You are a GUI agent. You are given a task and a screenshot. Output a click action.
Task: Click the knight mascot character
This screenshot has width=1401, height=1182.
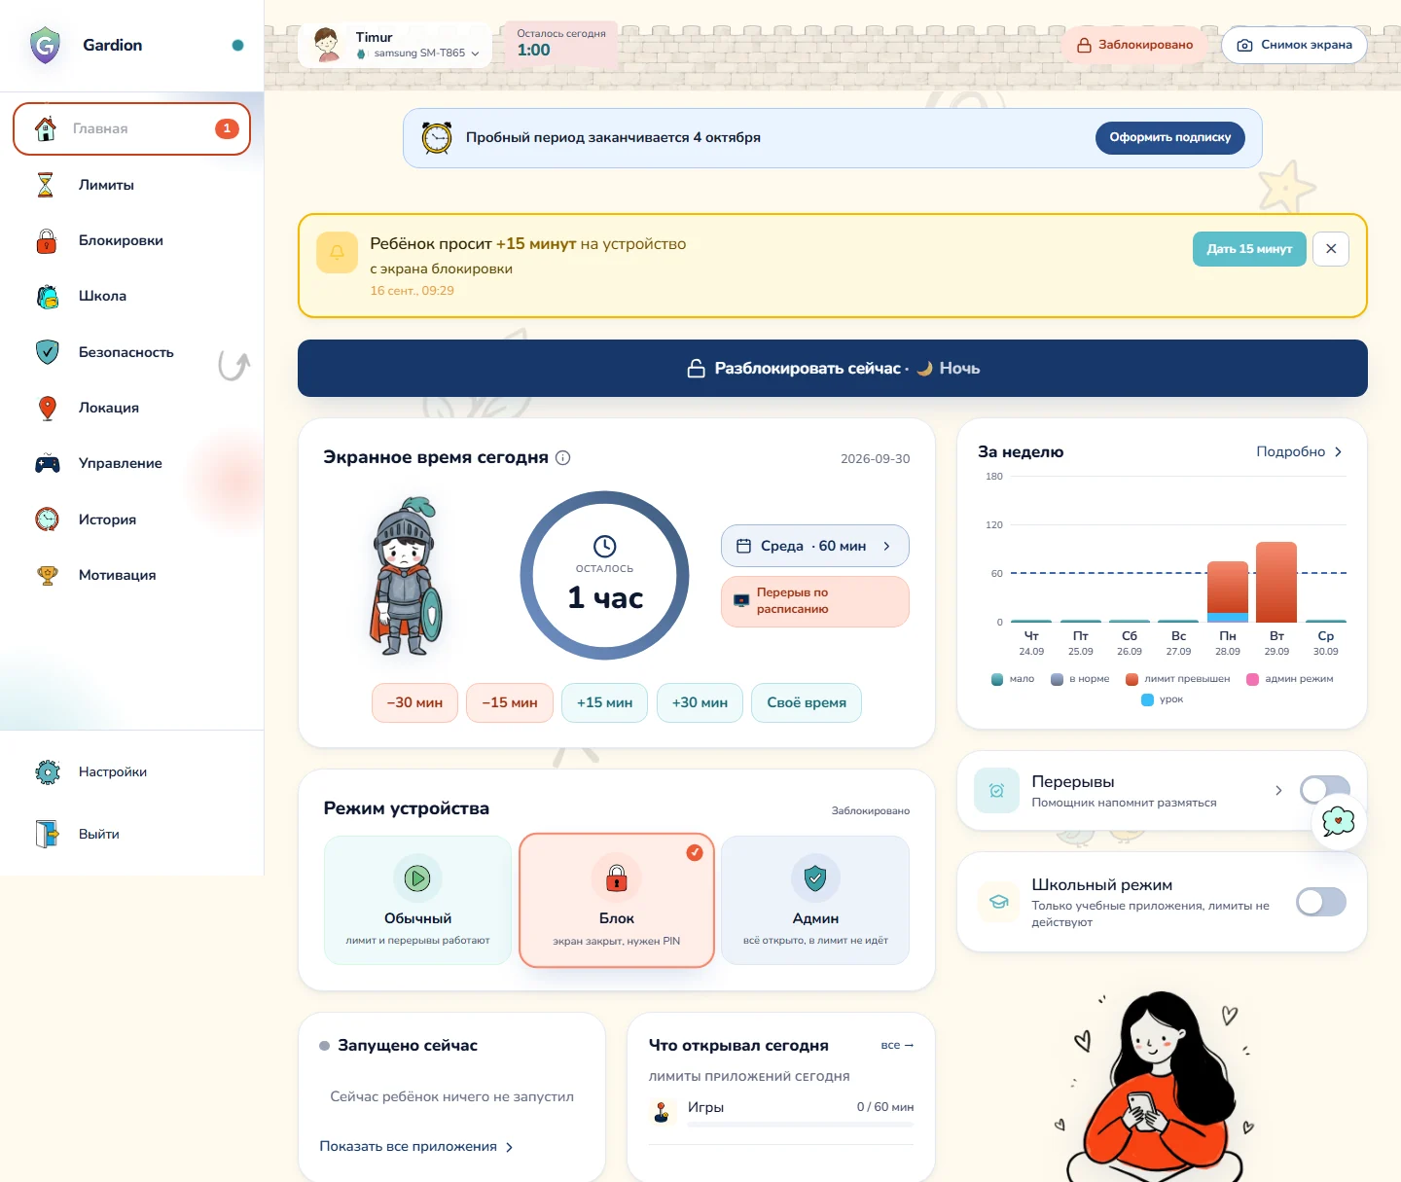click(x=406, y=576)
